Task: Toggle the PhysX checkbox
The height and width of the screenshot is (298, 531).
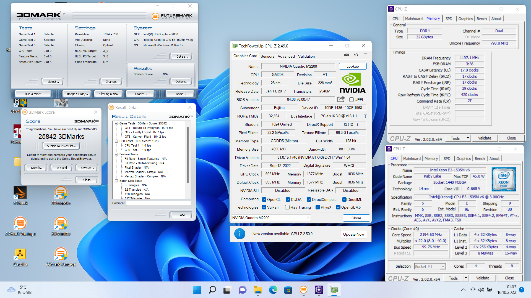Action: [318, 207]
